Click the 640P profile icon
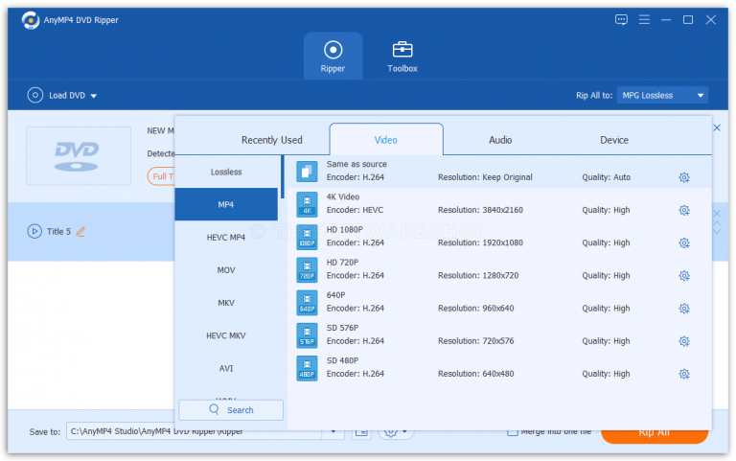 pos(307,303)
